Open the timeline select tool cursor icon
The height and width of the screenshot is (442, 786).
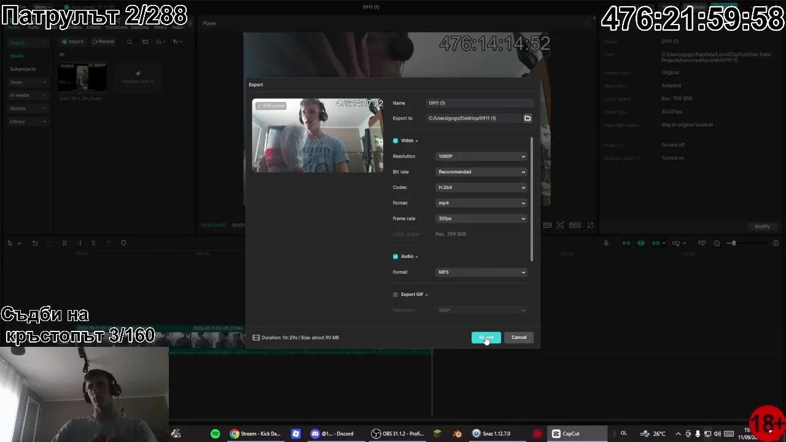click(x=10, y=243)
